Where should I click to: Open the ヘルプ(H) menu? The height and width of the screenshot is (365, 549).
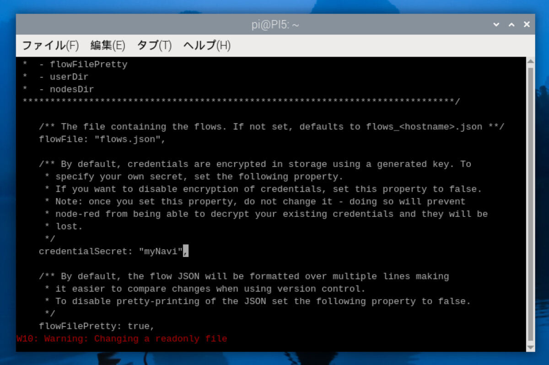click(207, 45)
